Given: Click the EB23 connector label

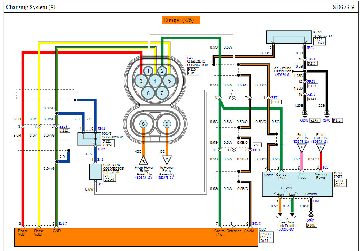Looking at the screenshot, I should click(63, 126).
